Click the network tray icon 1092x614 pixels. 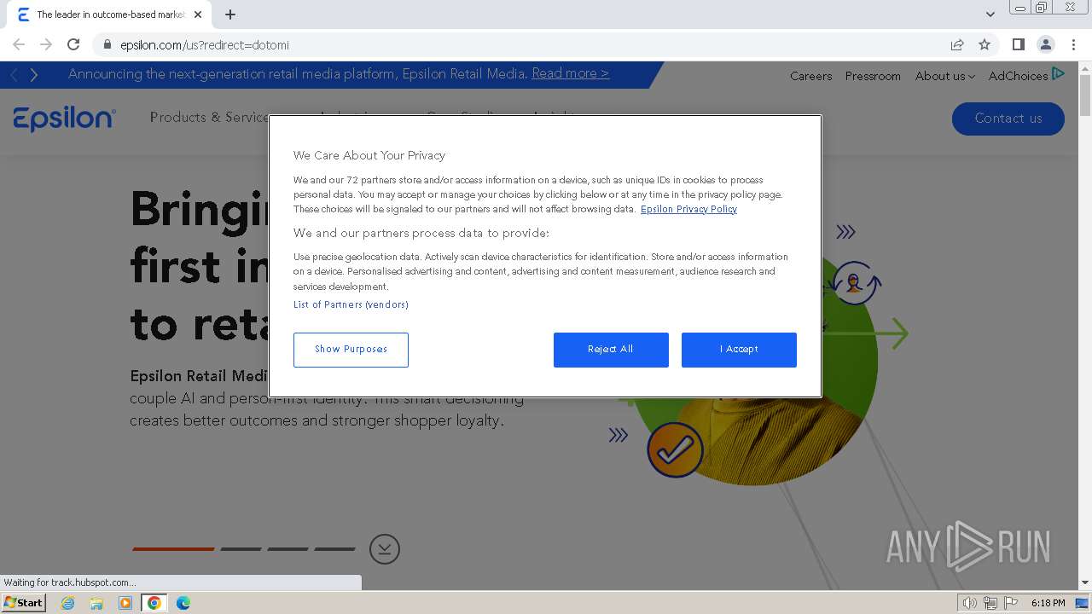990,603
